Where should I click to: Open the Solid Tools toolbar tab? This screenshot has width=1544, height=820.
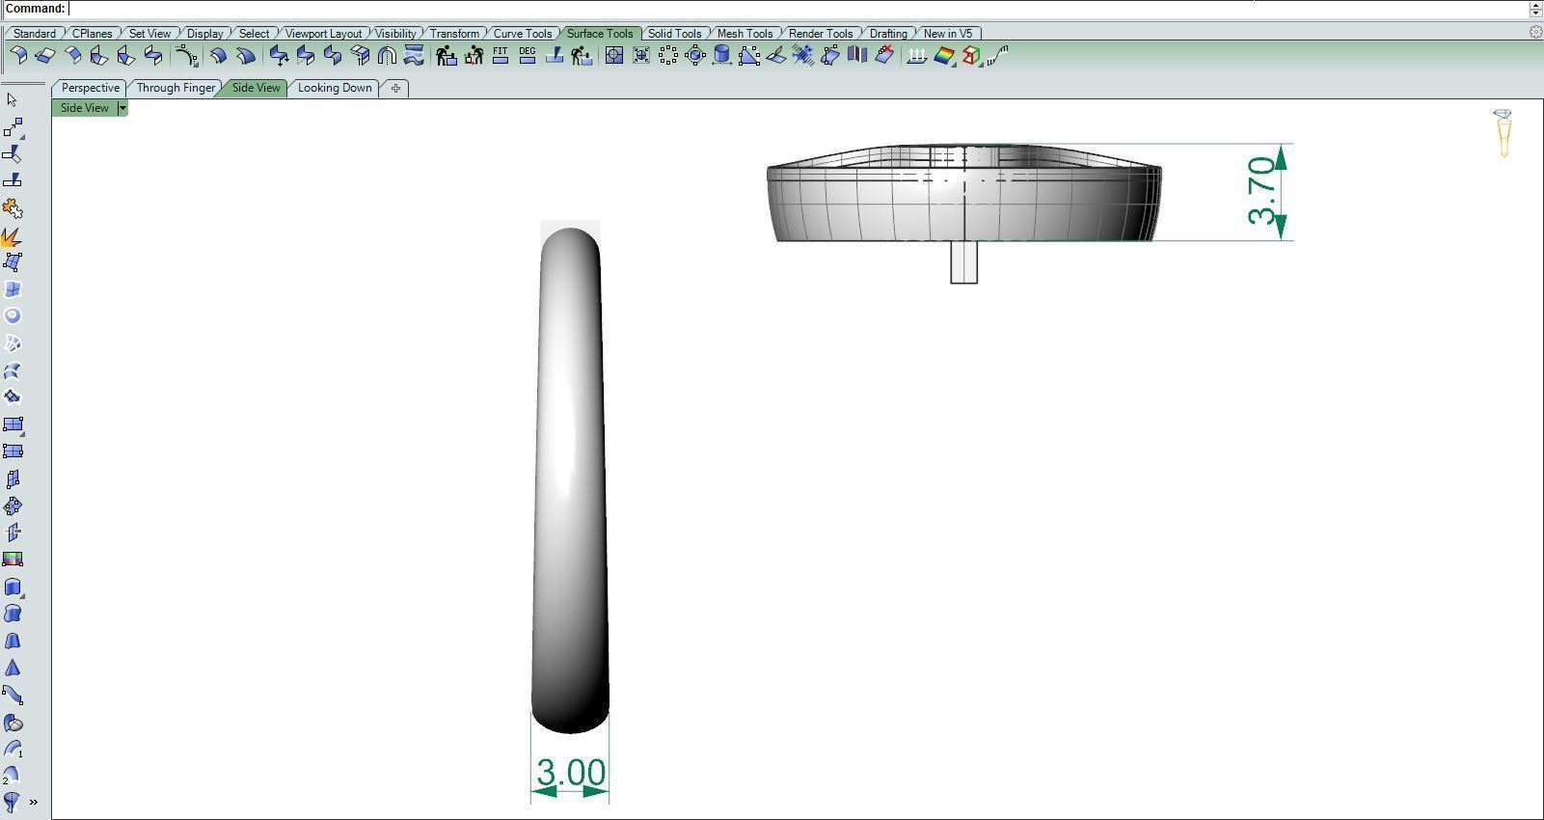tap(674, 33)
